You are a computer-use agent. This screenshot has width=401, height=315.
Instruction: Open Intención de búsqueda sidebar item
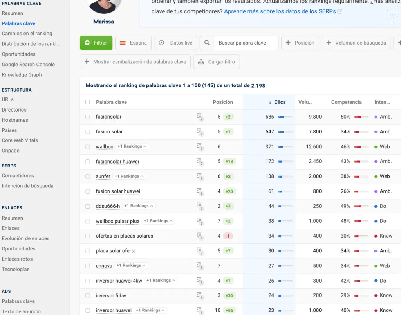pyautogui.click(x=28, y=186)
